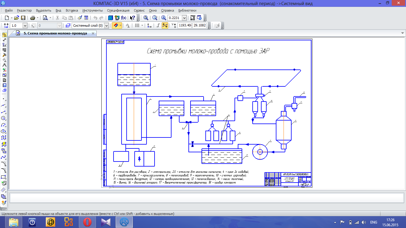The height and width of the screenshot is (228, 406).
Task: Toggle the snap magnet button
Action: pos(115,26)
